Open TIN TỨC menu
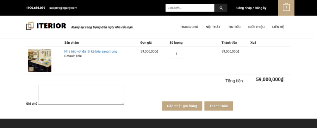The width and height of the screenshot is (317, 128). point(234,27)
